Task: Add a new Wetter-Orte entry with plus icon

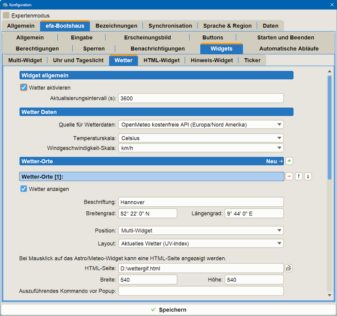Action: coord(289,161)
